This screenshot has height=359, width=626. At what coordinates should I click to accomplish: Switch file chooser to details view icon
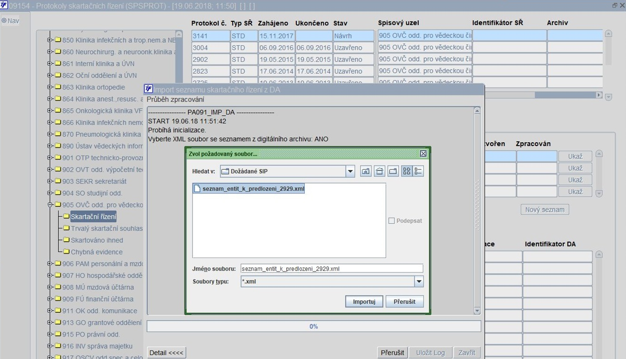point(418,172)
